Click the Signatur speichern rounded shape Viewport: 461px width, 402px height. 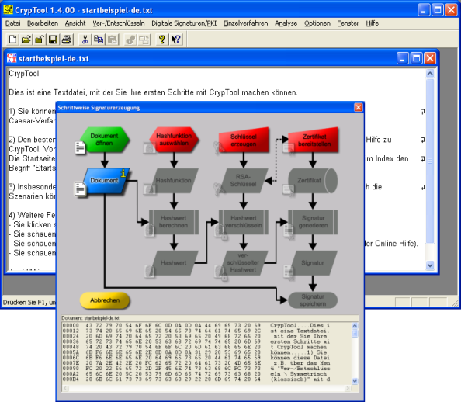tap(313, 300)
